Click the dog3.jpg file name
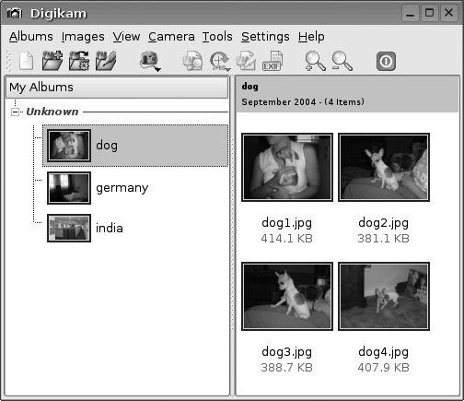This screenshot has width=464, height=401. pyautogui.click(x=286, y=352)
